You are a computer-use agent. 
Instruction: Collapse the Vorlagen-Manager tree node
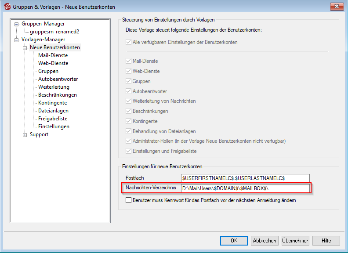[17, 40]
